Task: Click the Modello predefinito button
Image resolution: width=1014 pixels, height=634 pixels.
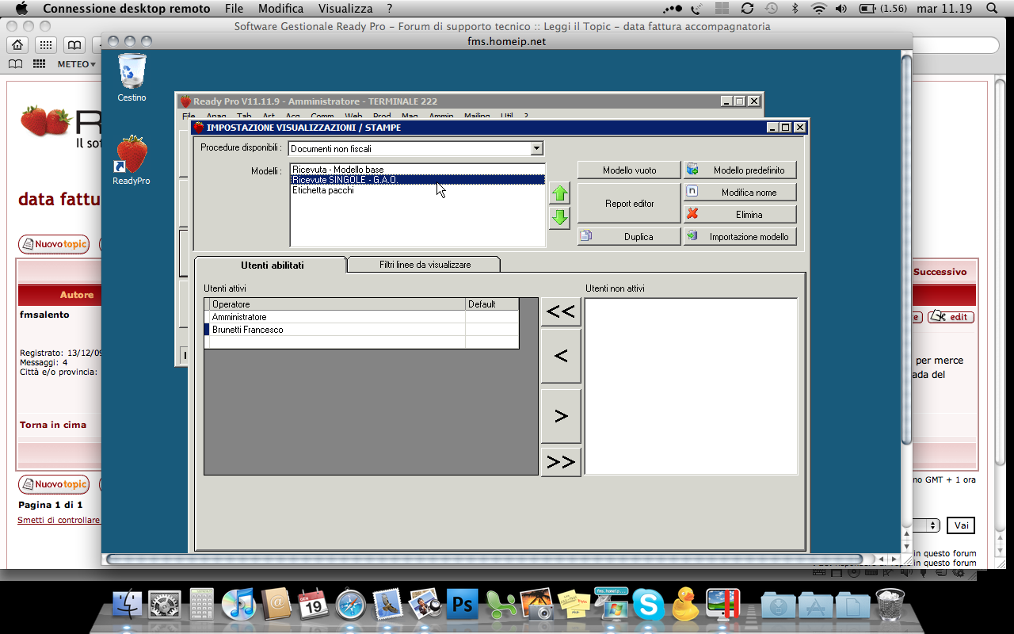Action: [740, 170]
